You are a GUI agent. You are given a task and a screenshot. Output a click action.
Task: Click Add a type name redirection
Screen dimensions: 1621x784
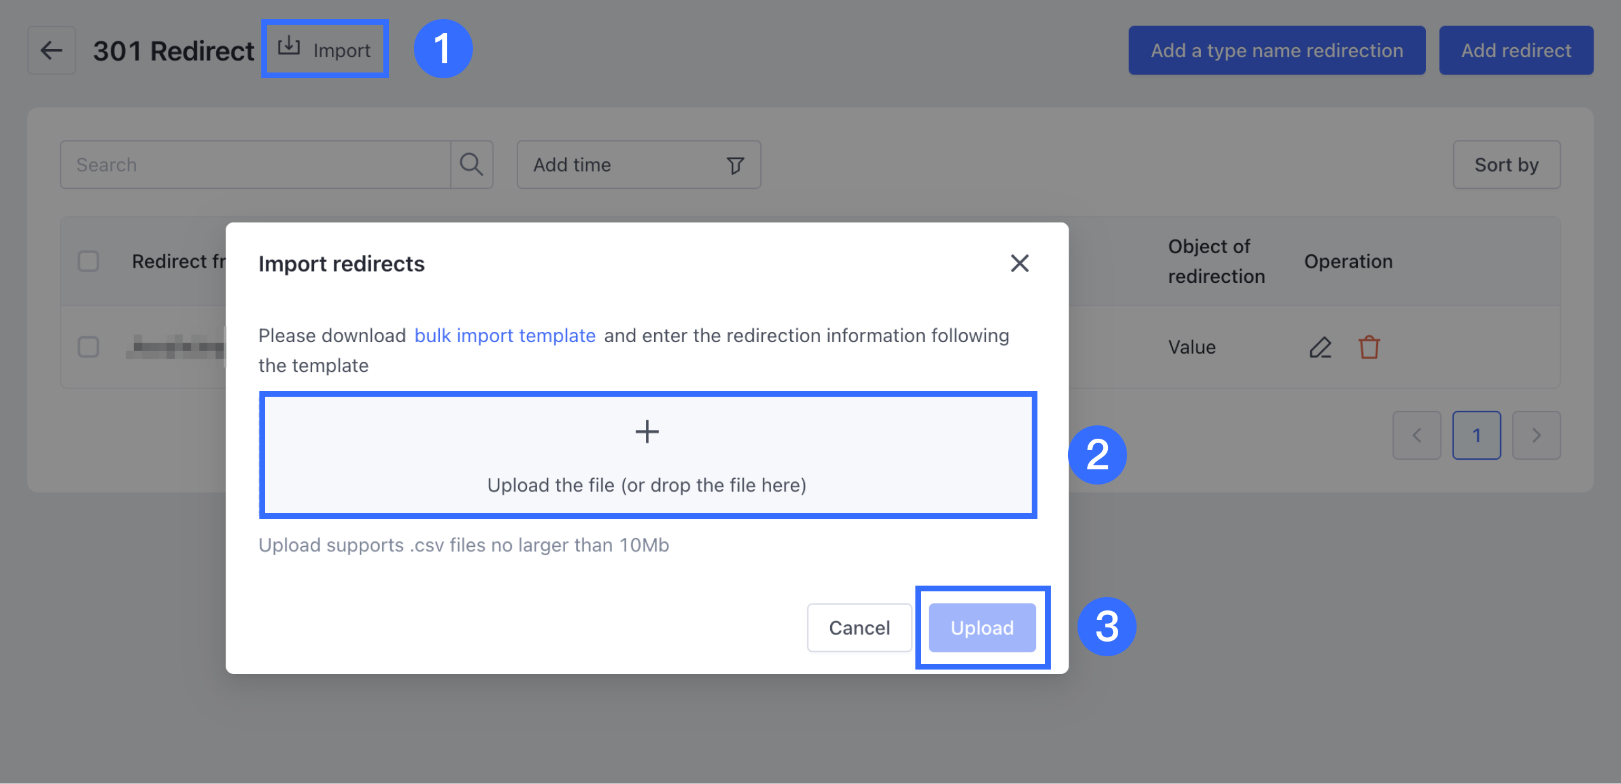[1276, 50]
